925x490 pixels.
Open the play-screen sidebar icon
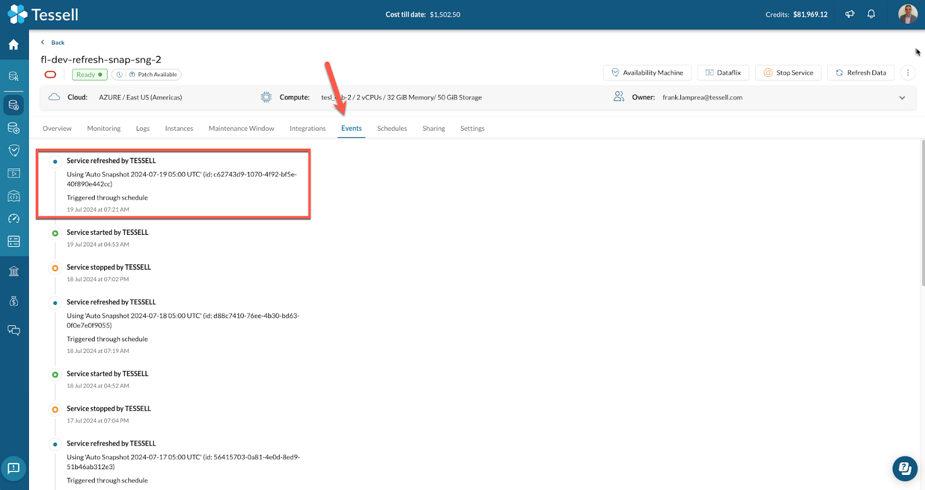14,174
